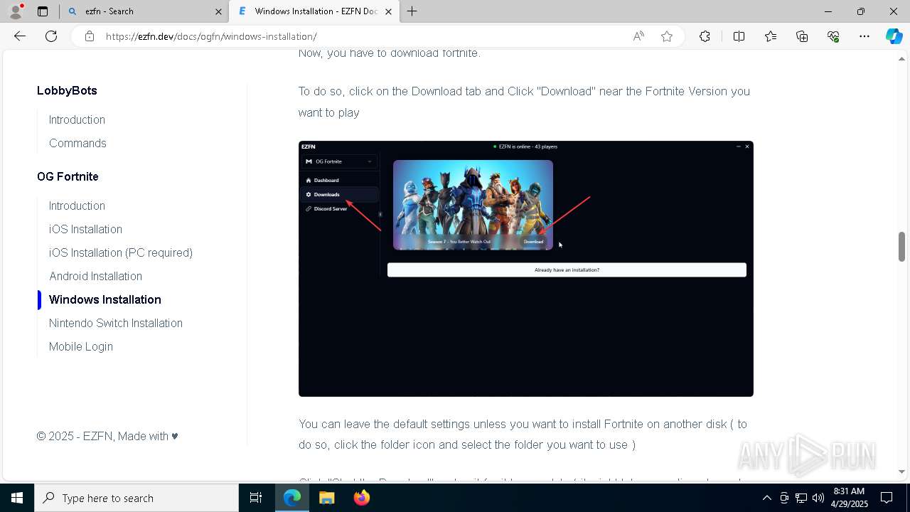Go to iOS Installation docs
Viewport: 910px width, 512px height.
click(x=85, y=229)
